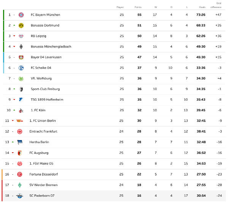This screenshot has height=202, width=228.
Task: Click the VfL Wolfsburg green logo
Action: [x=21, y=79]
